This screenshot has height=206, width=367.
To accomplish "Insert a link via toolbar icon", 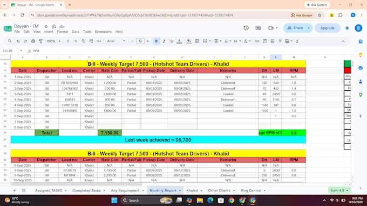I will [257, 41].
